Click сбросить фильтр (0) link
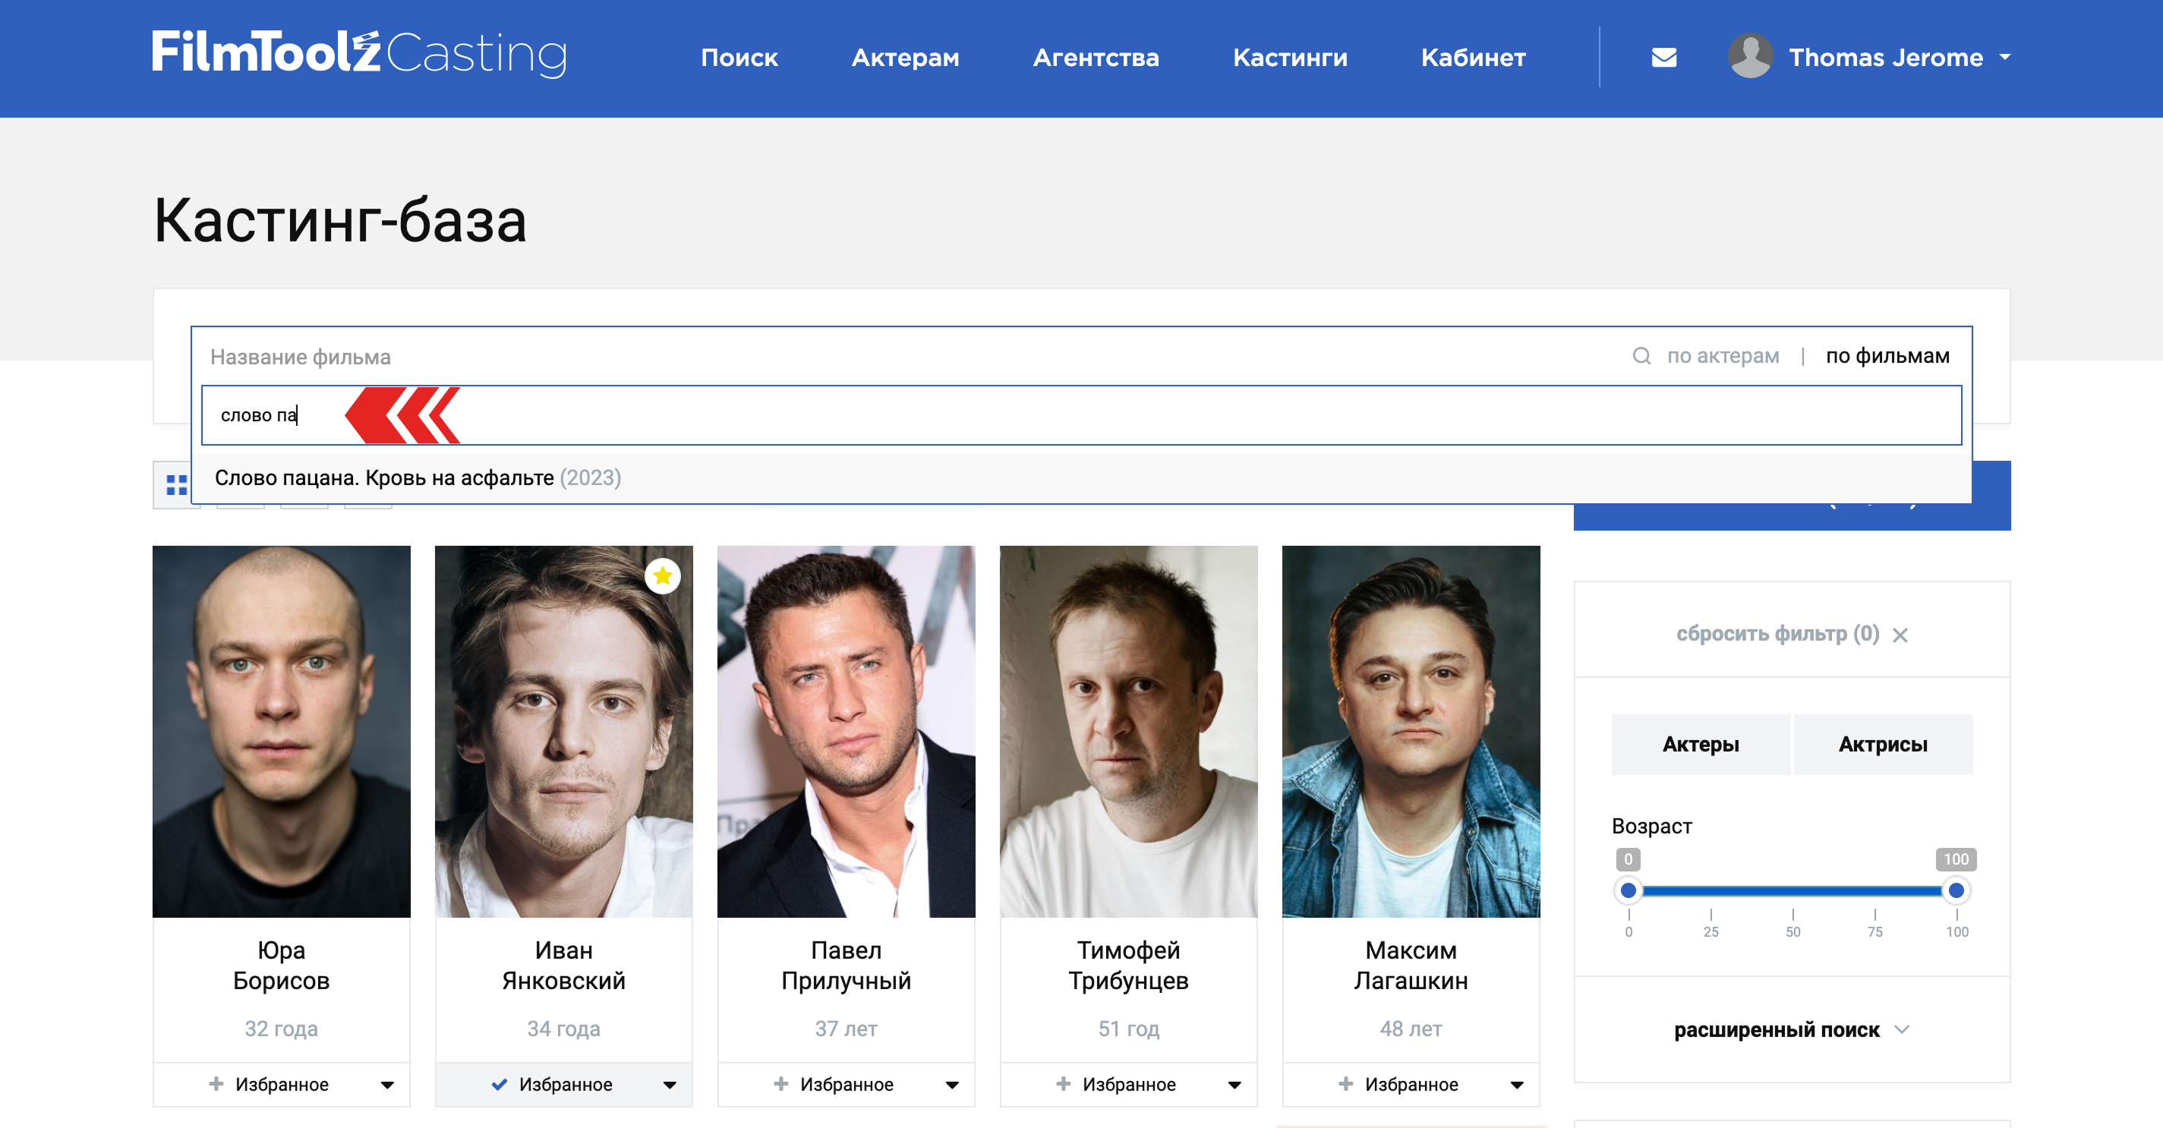The width and height of the screenshot is (2163, 1128). [x=1777, y=634]
